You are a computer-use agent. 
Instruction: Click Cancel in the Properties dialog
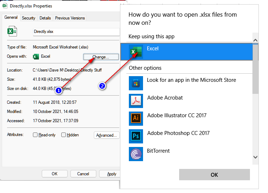(x=83, y=174)
